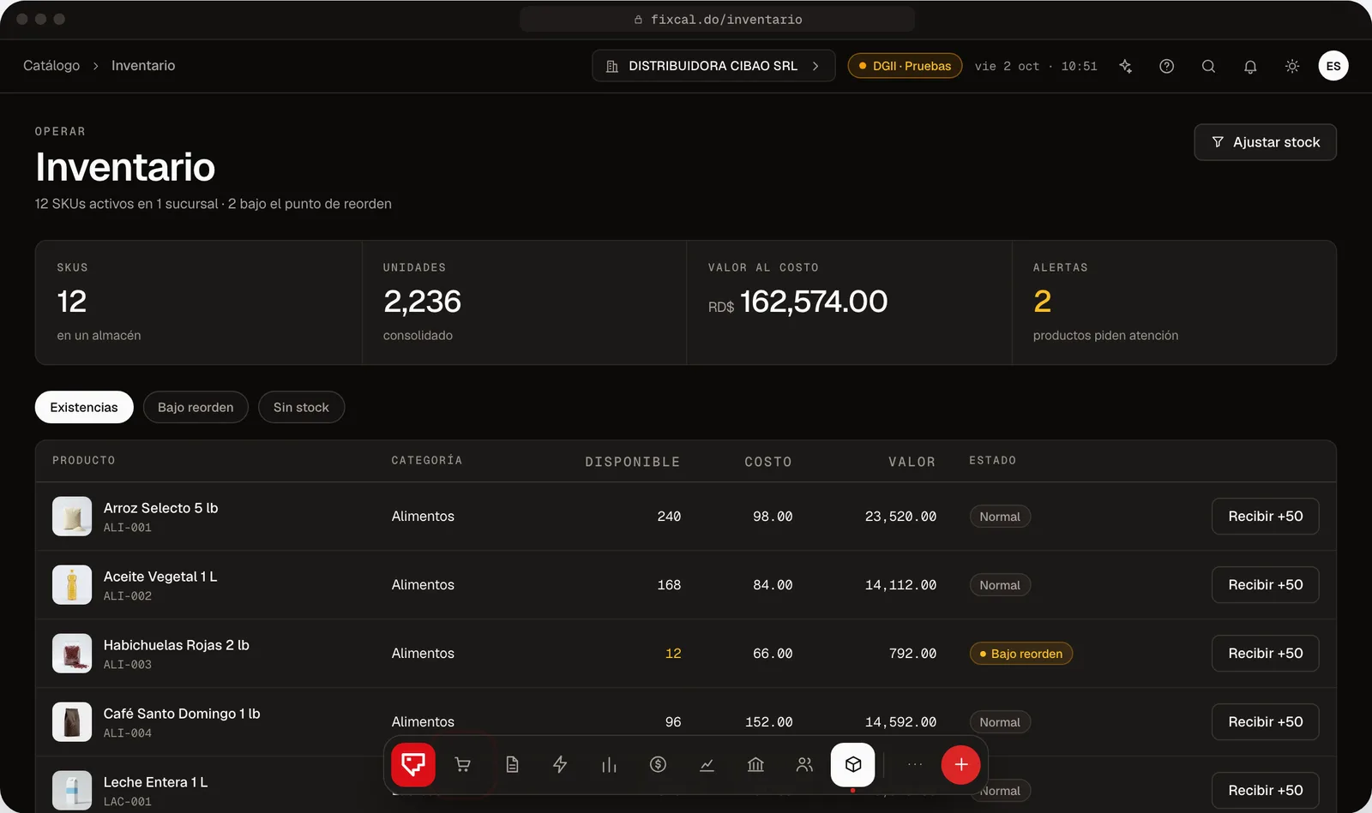1372x813 pixels.
Task: Sort by the VALOR column header
Action: point(912,462)
